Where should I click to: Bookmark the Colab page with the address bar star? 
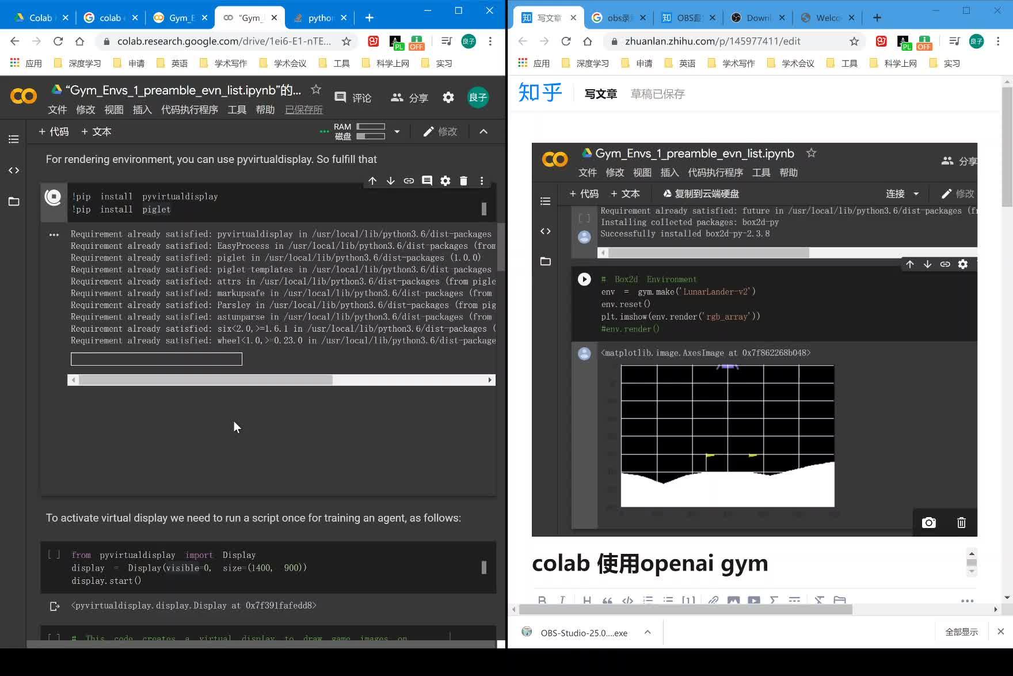(346, 41)
